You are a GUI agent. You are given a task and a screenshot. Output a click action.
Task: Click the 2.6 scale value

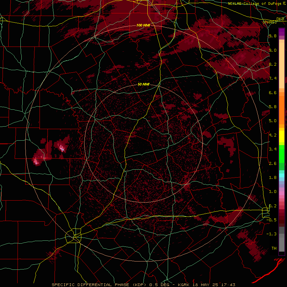(273, 164)
